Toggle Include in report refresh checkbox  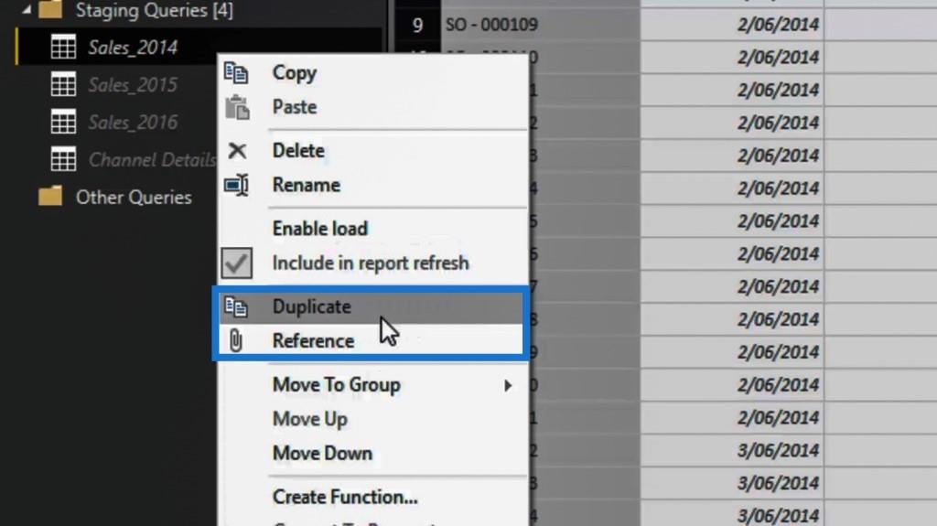pos(237,263)
